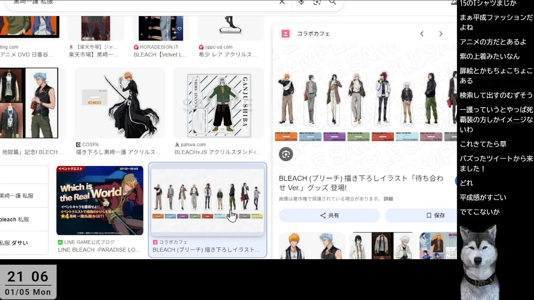Image resolution: width=534 pixels, height=300 pixels.
Task: Open 描き下ろし黒崎一護 アクリルス caption link
Action: click(x=118, y=152)
